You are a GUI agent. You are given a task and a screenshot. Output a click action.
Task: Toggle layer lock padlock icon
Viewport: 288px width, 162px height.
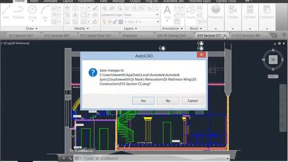pyautogui.click(x=115, y=22)
